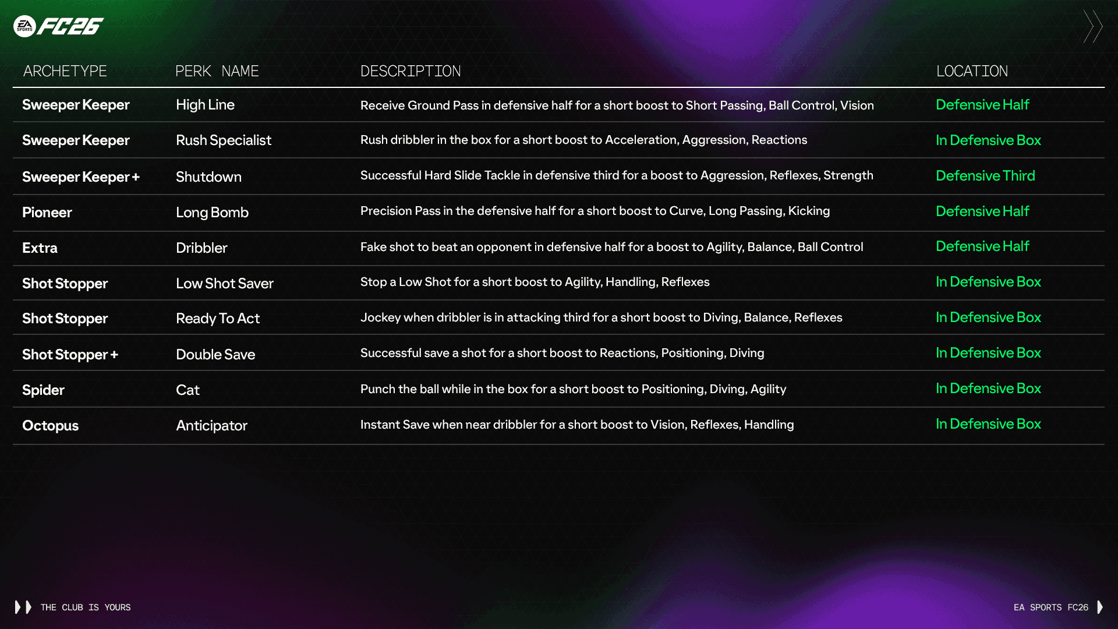Click Shot Stopper in the Low Shot Saver row
The height and width of the screenshot is (629, 1118).
65,284
